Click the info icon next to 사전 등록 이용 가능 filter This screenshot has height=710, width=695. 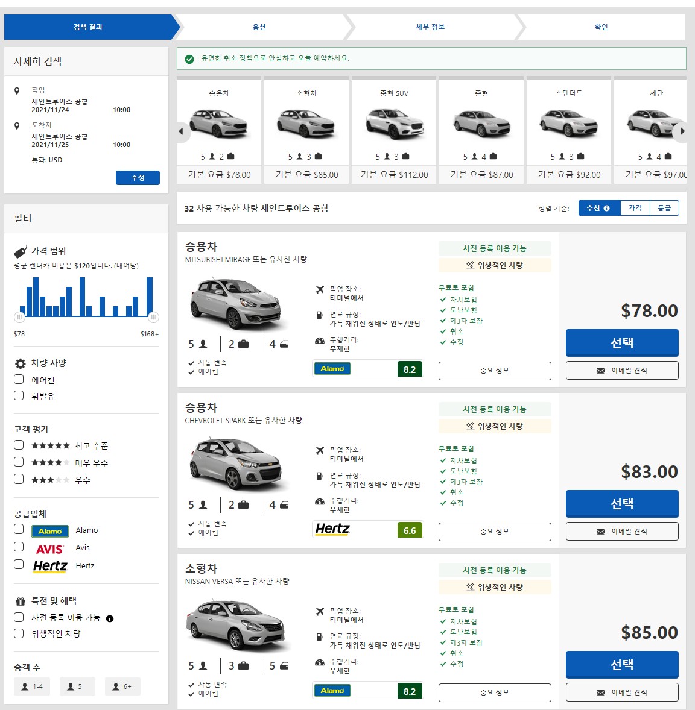coord(110,618)
